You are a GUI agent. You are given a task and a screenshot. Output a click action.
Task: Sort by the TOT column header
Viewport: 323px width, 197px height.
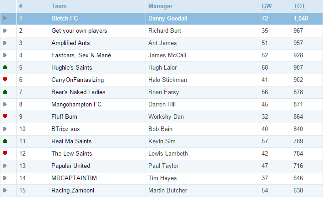[299, 6]
